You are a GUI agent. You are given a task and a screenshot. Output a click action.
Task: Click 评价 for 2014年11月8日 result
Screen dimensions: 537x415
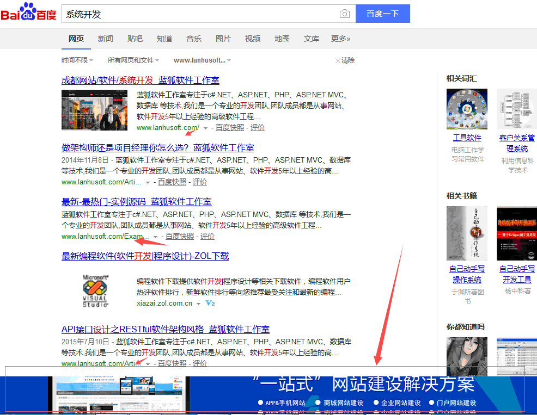click(x=200, y=182)
